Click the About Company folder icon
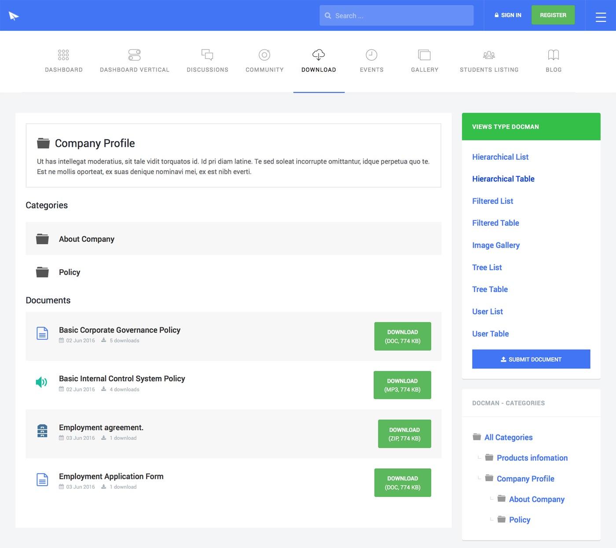This screenshot has height=548, width=616. point(42,239)
